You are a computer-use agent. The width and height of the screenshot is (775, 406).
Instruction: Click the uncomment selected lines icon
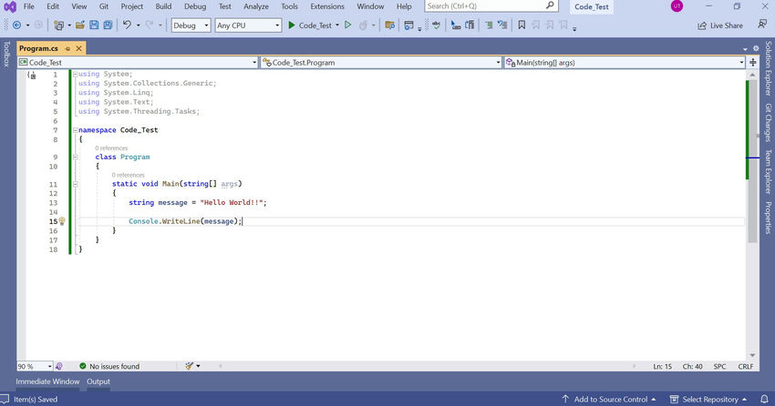[x=502, y=25]
